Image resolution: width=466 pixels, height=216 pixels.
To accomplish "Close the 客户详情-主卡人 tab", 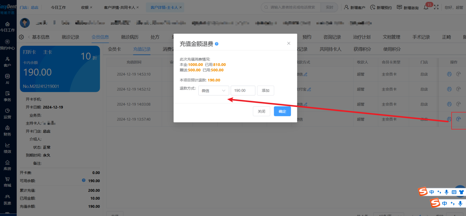I will point(181,7).
